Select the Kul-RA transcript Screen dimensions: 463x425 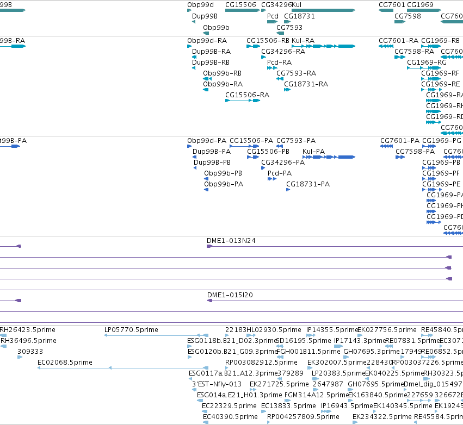pyautogui.click(x=323, y=46)
